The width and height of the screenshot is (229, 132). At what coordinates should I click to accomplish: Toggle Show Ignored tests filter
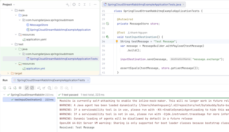tap(32, 88)
